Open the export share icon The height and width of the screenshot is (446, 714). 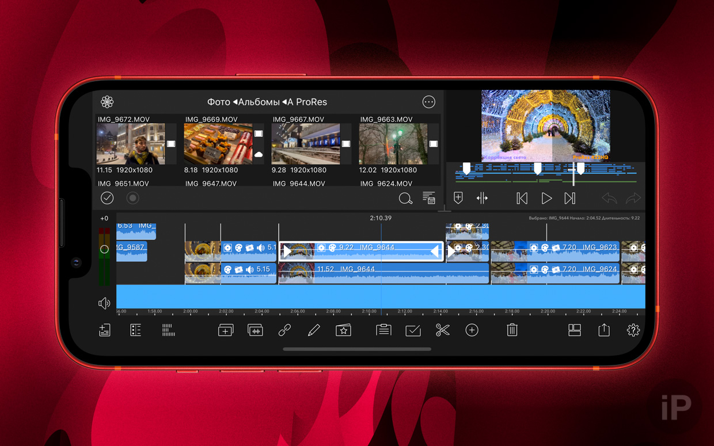[603, 330]
